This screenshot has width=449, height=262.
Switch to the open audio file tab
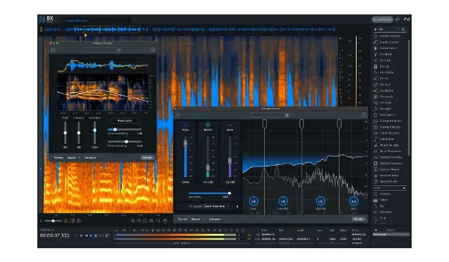click(x=80, y=20)
